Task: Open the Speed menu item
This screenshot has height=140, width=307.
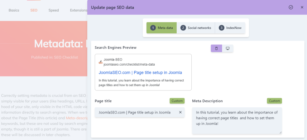Action: click(x=54, y=10)
